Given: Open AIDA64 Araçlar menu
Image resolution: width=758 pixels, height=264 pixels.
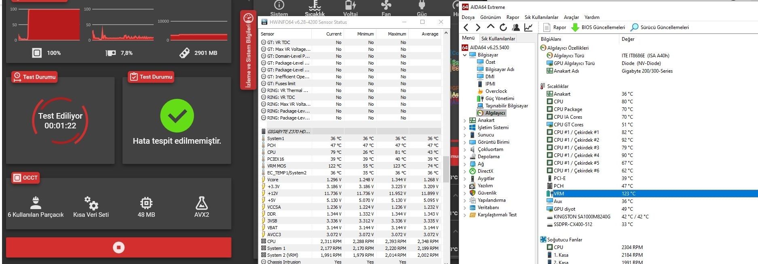Looking at the screenshot, I should point(571,17).
